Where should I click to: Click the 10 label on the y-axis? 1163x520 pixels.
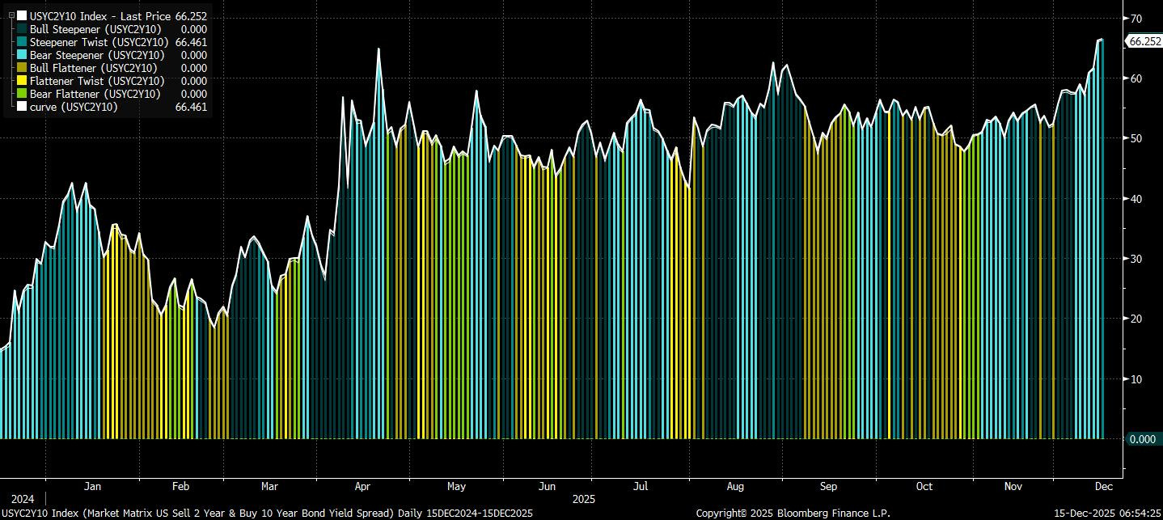click(1136, 378)
